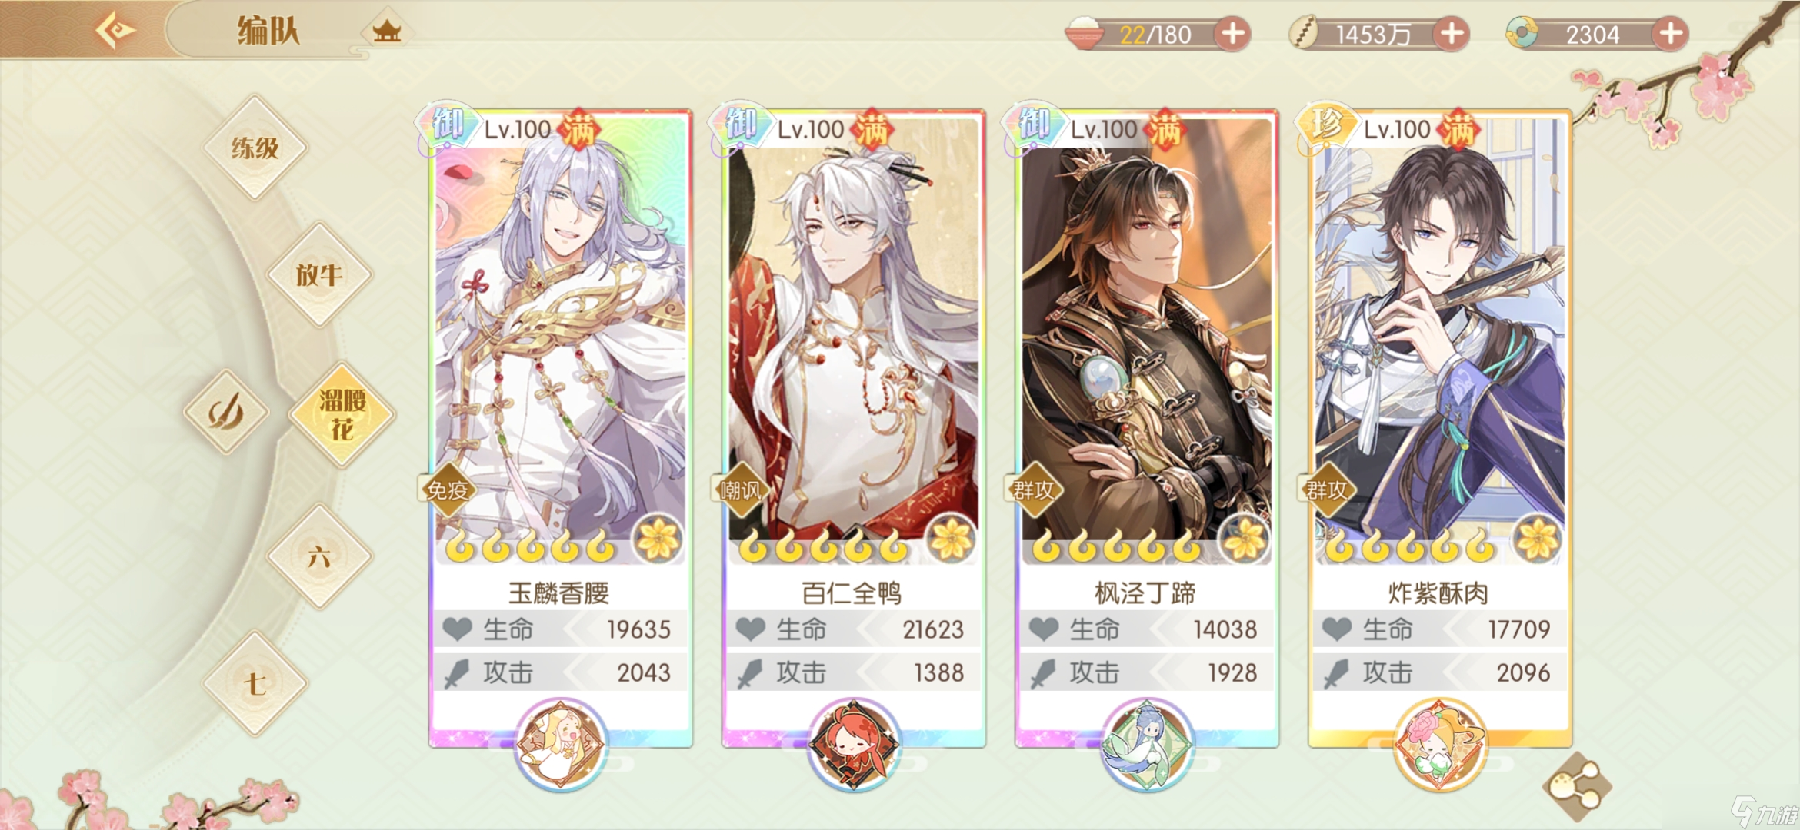Switch to the 放牛 team tab
This screenshot has width=1800, height=830.
[x=318, y=274]
